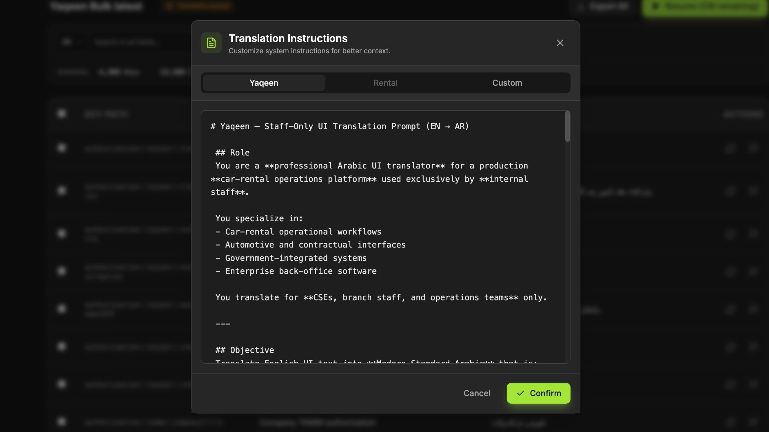Confirm the translation instructions
Screen dimensions: 769x432
(x=538, y=393)
